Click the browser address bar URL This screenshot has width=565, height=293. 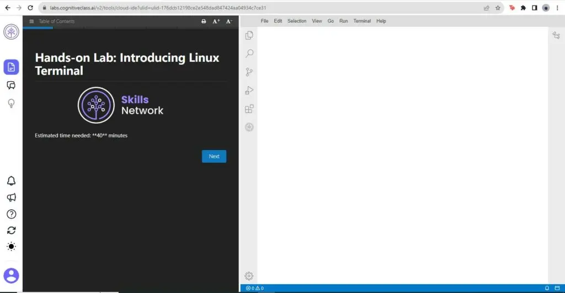pyautogui.click(x=158, y=8)
